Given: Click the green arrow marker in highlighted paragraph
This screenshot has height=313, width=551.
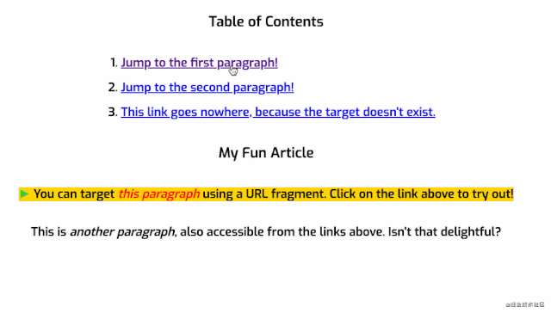Looking at the screenshot, I should 24,193.
